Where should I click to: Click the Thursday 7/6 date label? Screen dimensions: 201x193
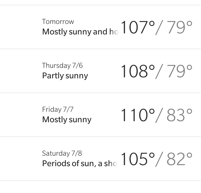62,65
